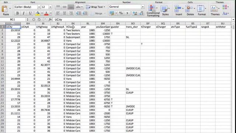Select the trans_dscr header cell
Viewport: 236px width, 133px height.
(x=133, y=27)
